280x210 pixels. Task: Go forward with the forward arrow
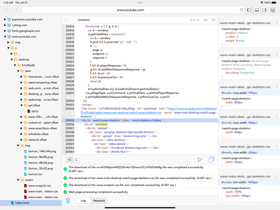(17, 10)
